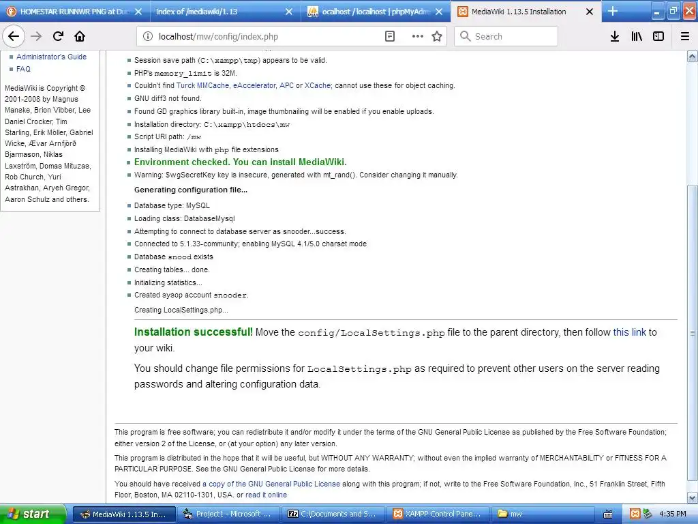Follow 'this link' to your wiki
The height and width of the screenshot is (524, 698).
pyautogui.click(x=629, y=332)
